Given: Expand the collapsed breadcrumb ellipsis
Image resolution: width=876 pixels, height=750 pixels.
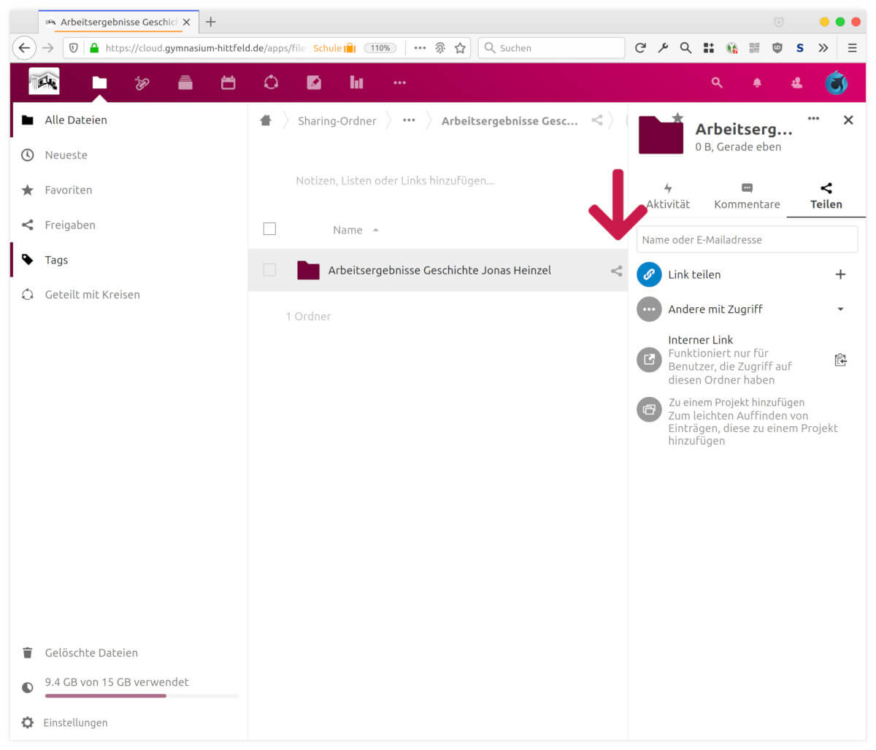Looking at the screenshot, I should 409,121.
